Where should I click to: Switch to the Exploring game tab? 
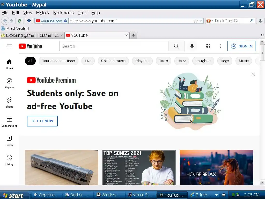[x=32, y=35]
